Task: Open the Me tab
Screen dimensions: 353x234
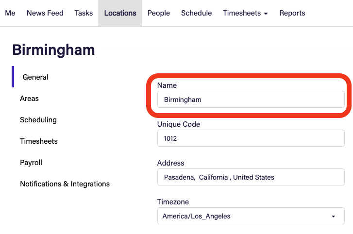Action: click(x=10, y=13)
